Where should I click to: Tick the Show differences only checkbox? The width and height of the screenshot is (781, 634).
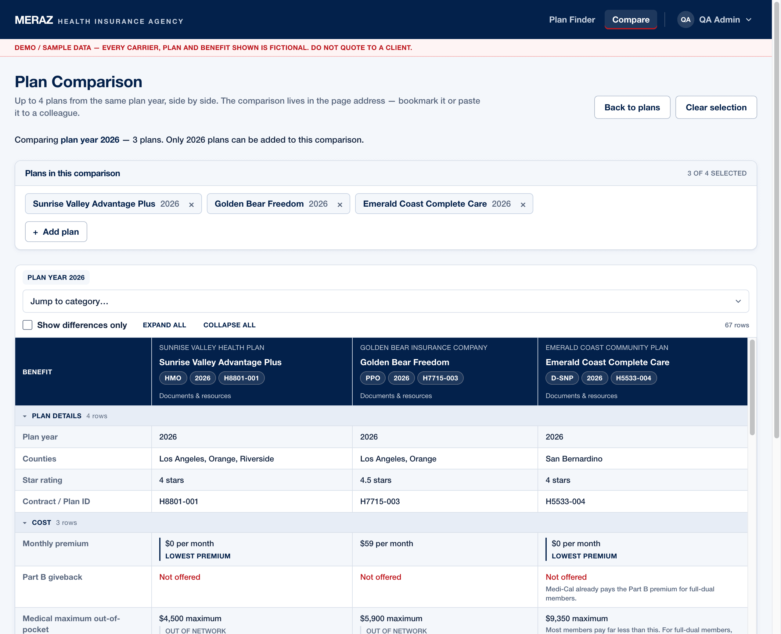27,325
